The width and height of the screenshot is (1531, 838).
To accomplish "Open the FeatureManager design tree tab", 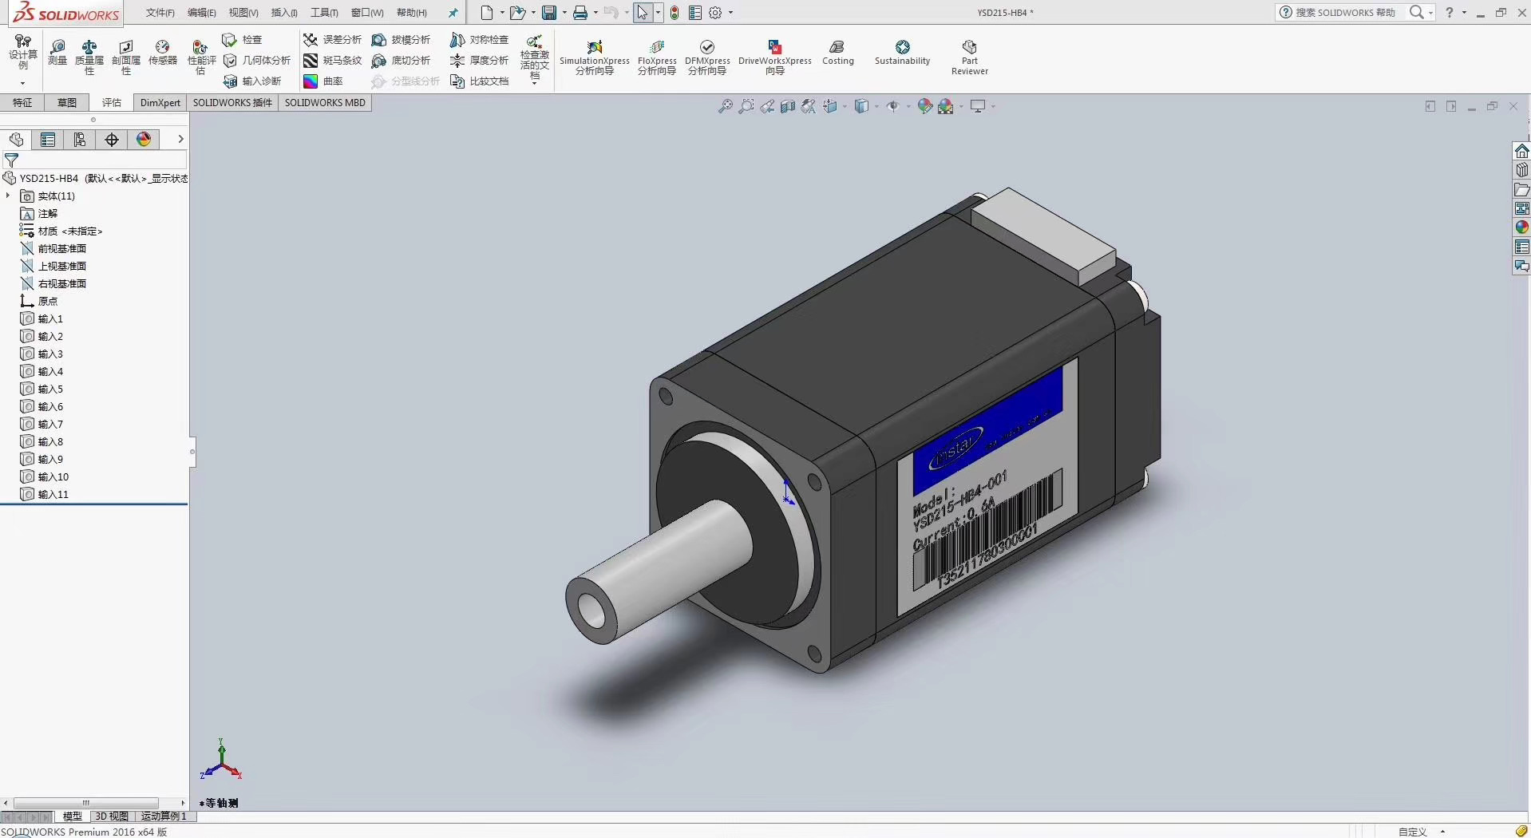I will pyautogui.click(x=16, y=140).
